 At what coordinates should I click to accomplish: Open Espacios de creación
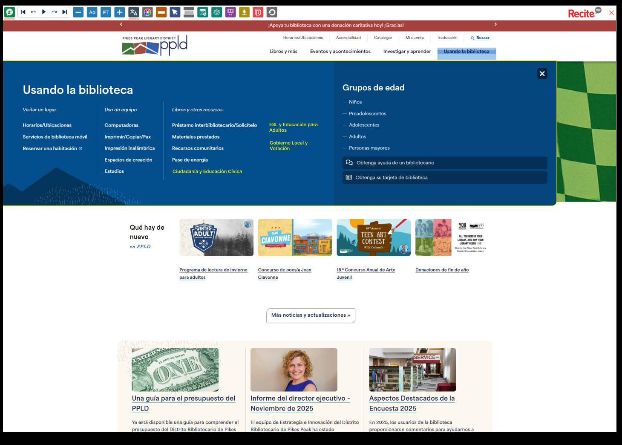(128, 160)
